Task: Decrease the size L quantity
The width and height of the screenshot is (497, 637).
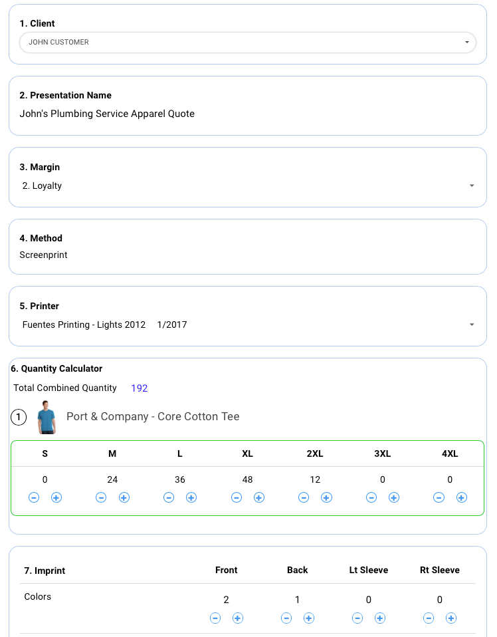Action: point(169,497)
